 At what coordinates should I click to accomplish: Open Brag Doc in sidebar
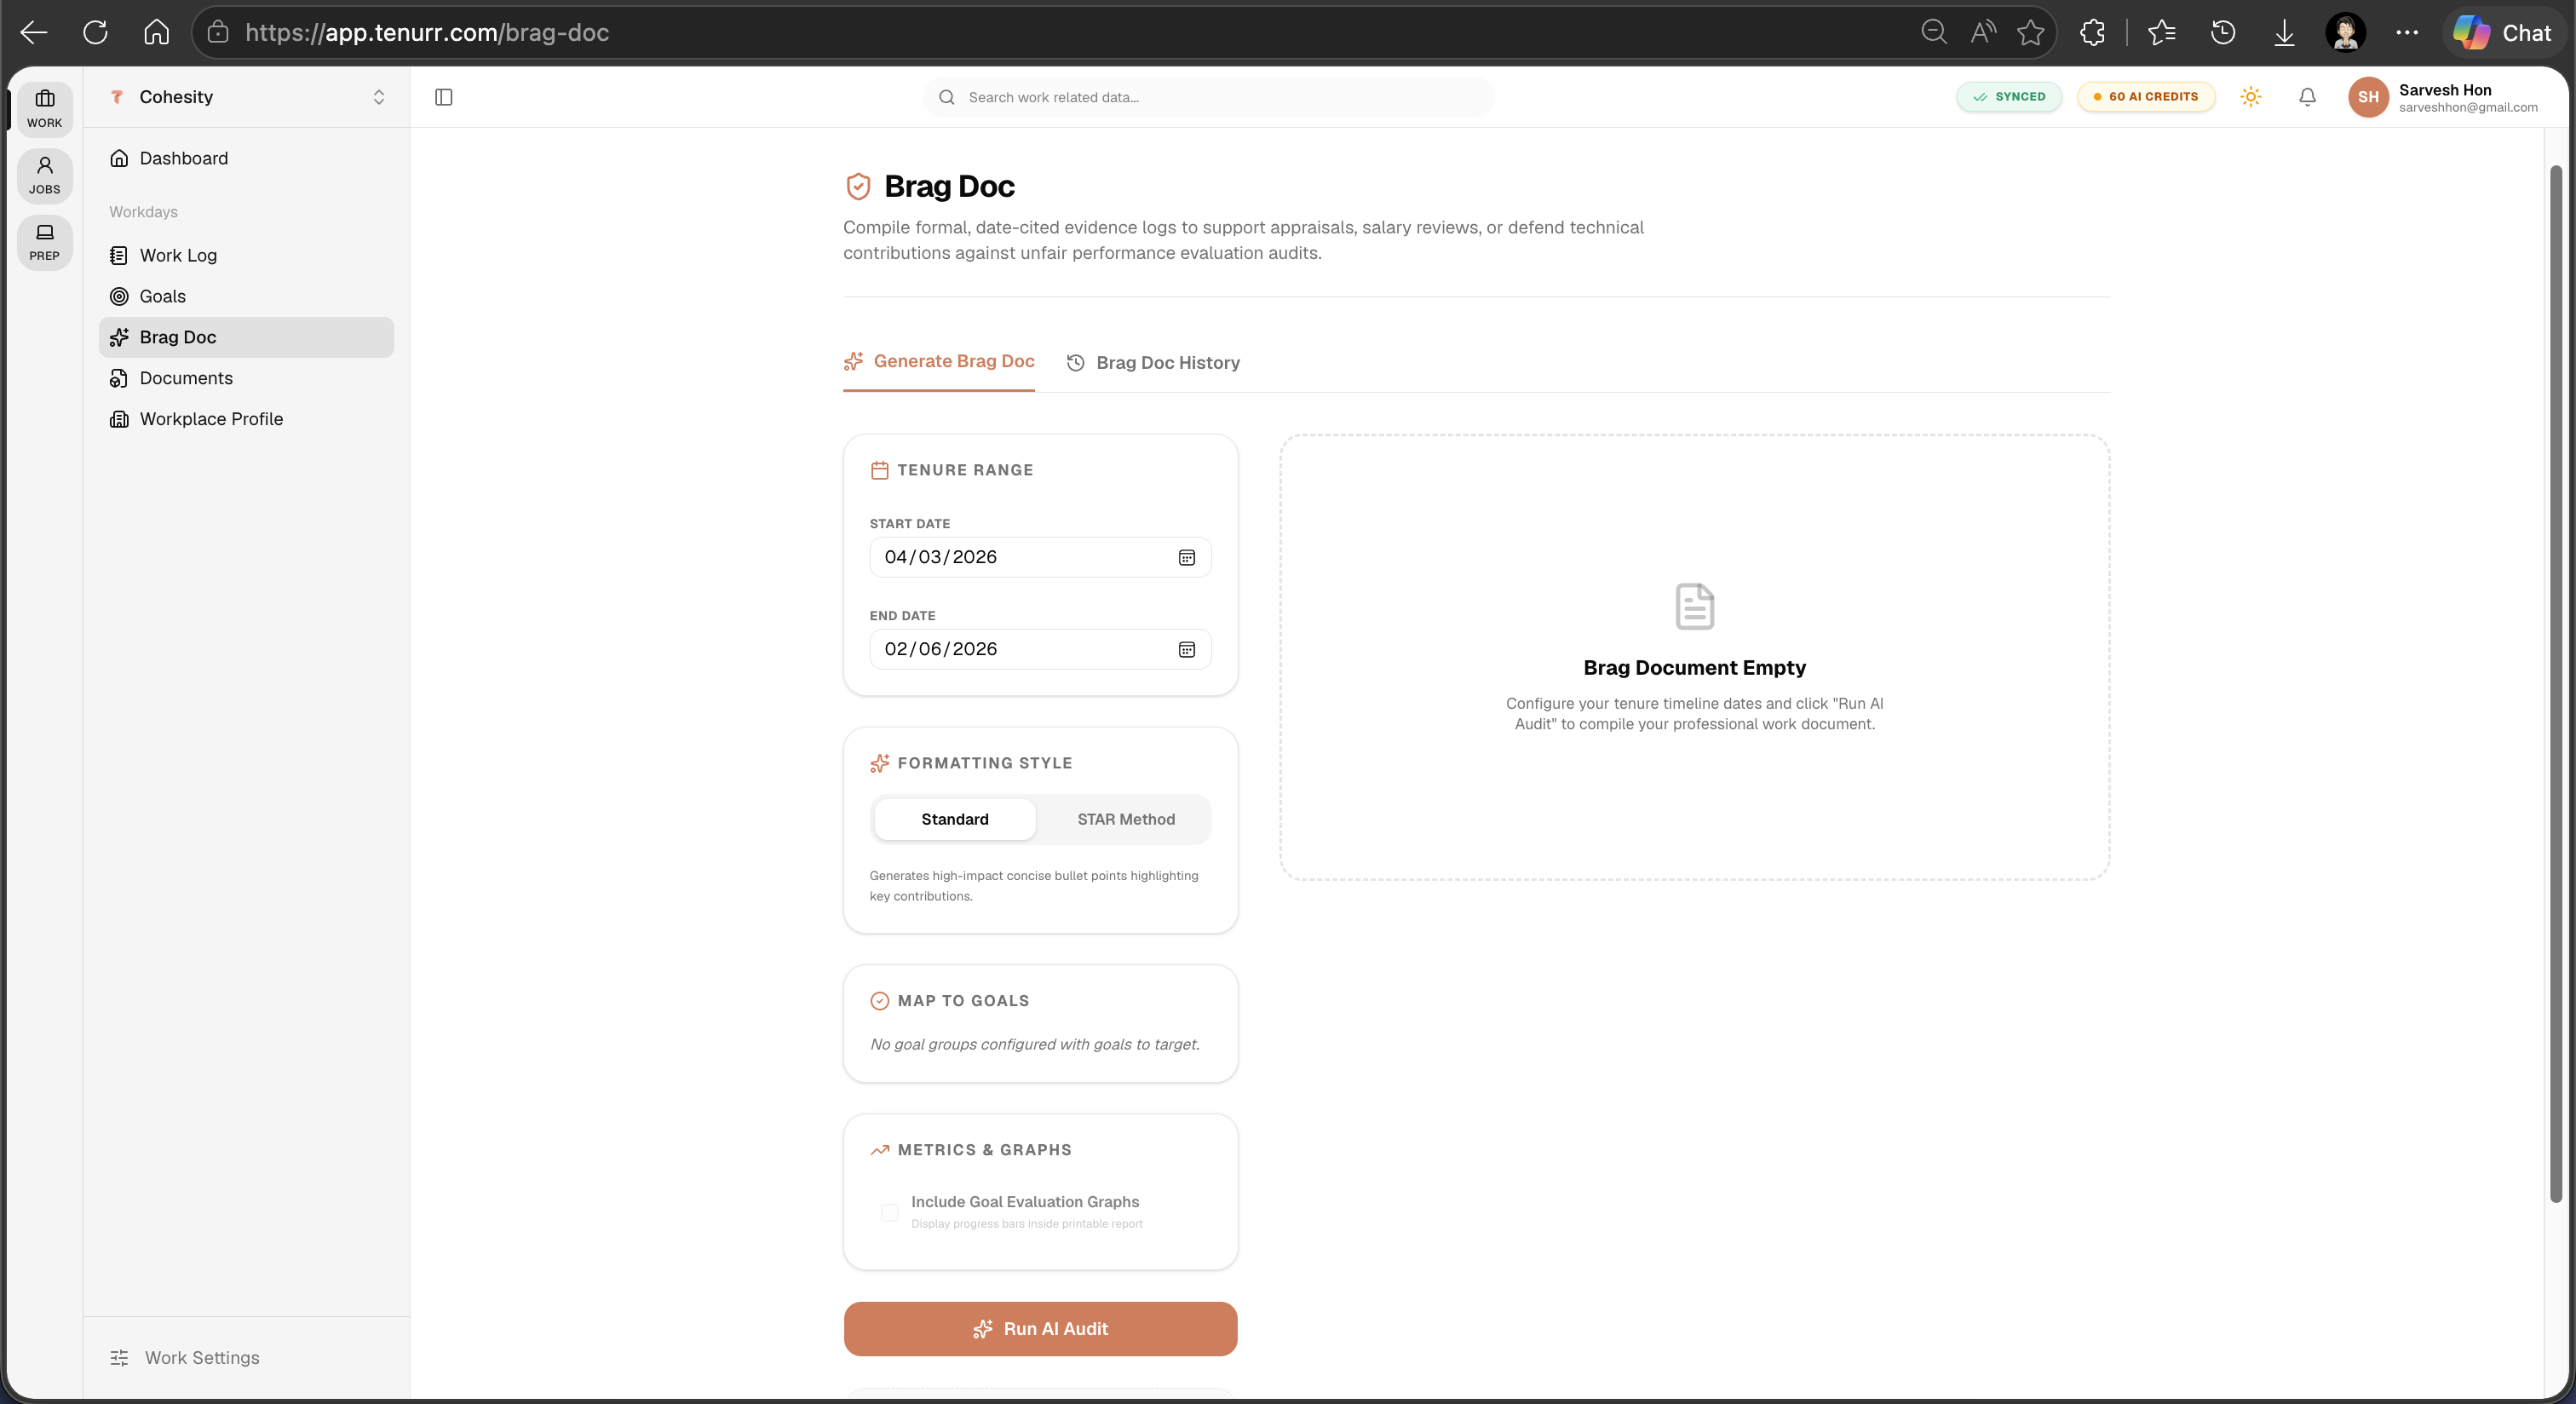tap(247, 337)
